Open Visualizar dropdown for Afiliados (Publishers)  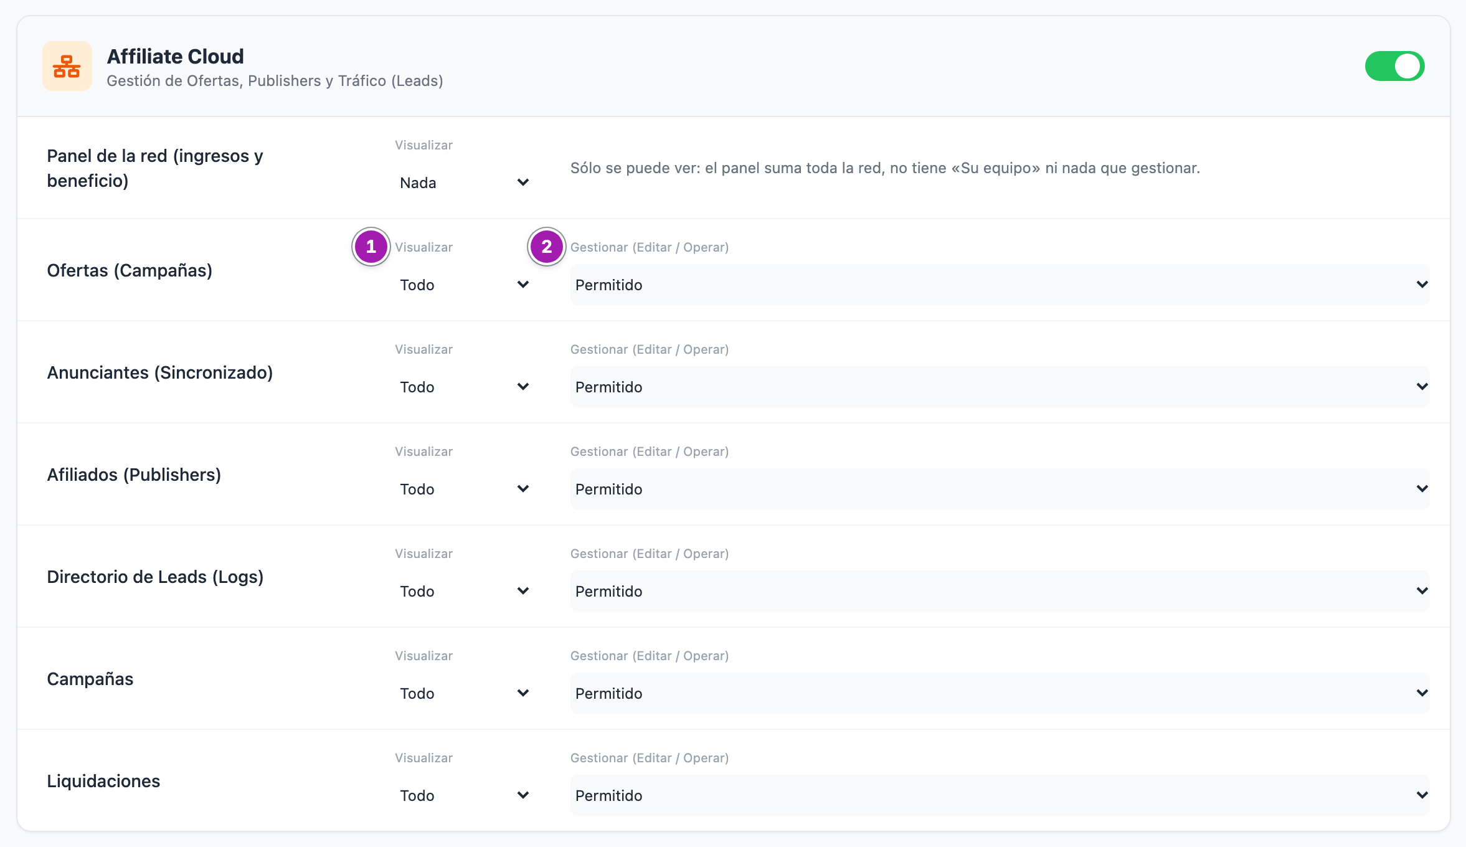[464, 489]
